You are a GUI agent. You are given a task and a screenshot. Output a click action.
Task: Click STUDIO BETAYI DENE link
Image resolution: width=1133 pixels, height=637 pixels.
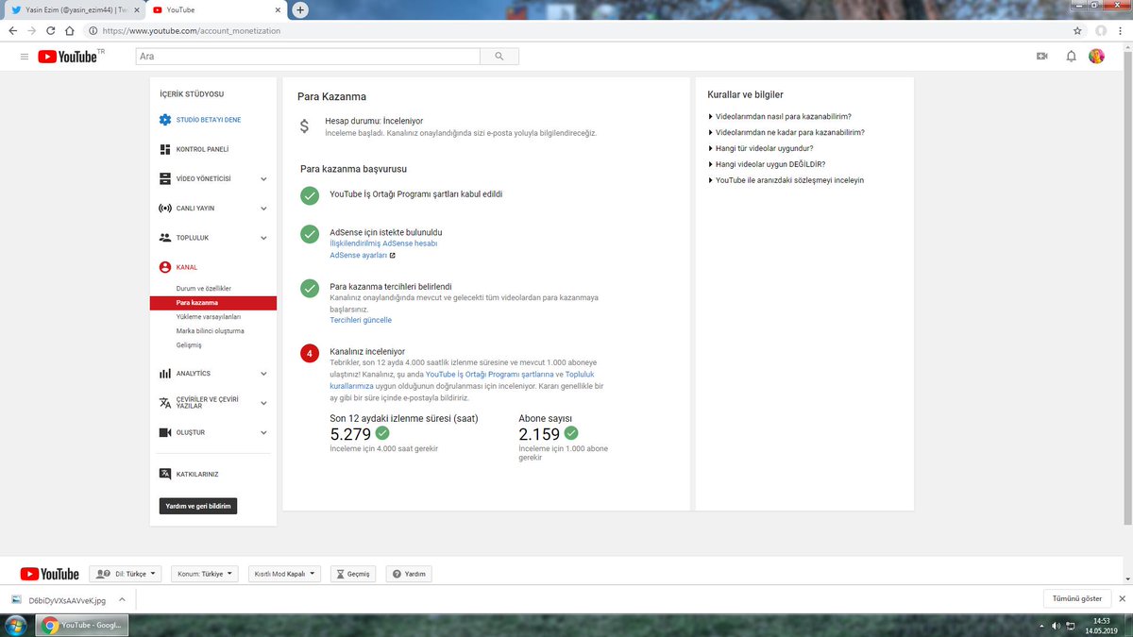coord(209,120)
